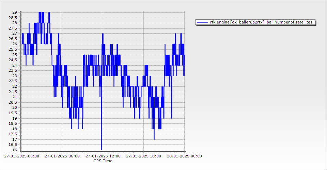Click the 25 tick label on the y-axis
Viewport: 327px width, 170px height.
pos(15,55)
